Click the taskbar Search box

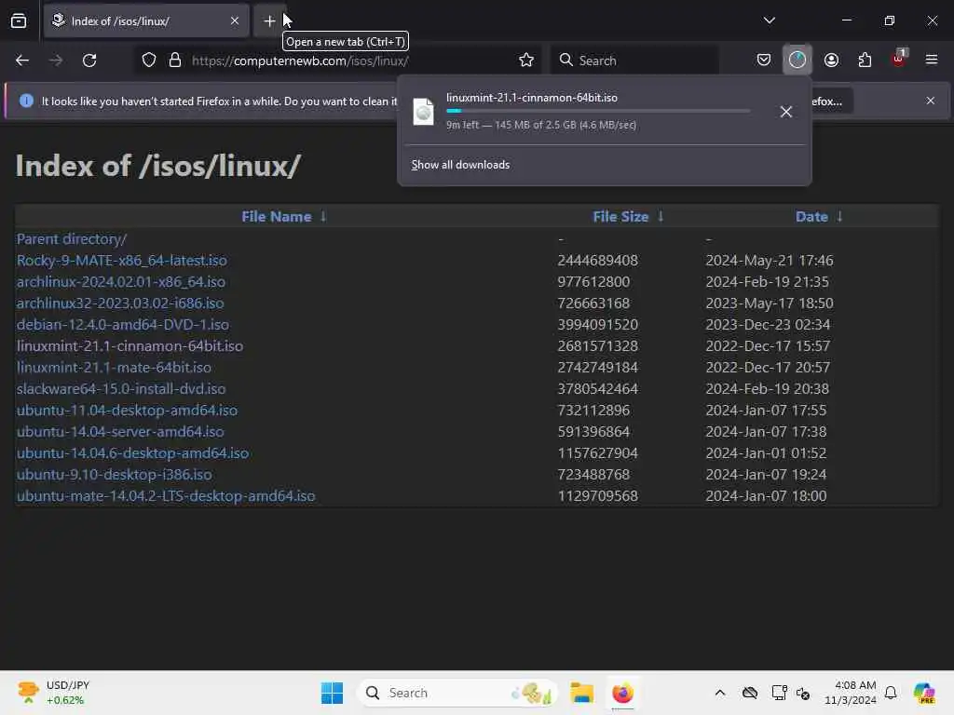click(x=457, y=693)
